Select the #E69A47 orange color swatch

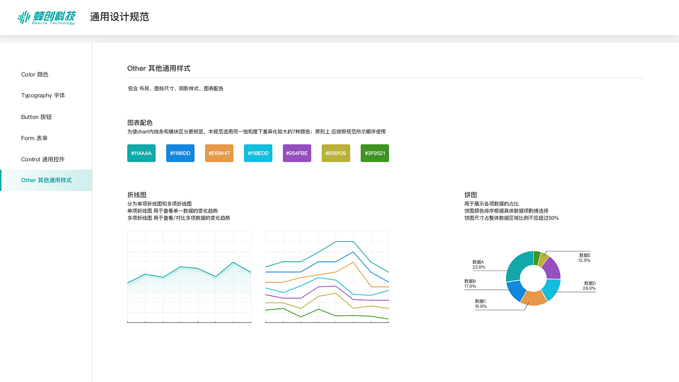coord(219,153)
